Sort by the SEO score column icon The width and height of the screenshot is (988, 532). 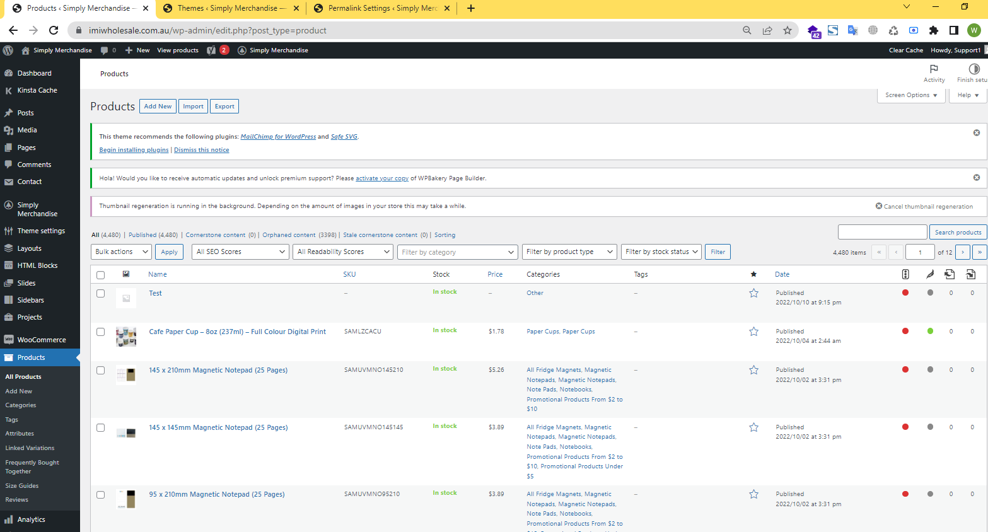pyautogui.click(x=905, y=274)
